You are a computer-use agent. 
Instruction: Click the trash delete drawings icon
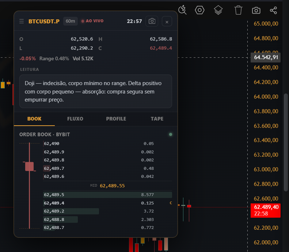pyautogui.click(x=238, y=10)
